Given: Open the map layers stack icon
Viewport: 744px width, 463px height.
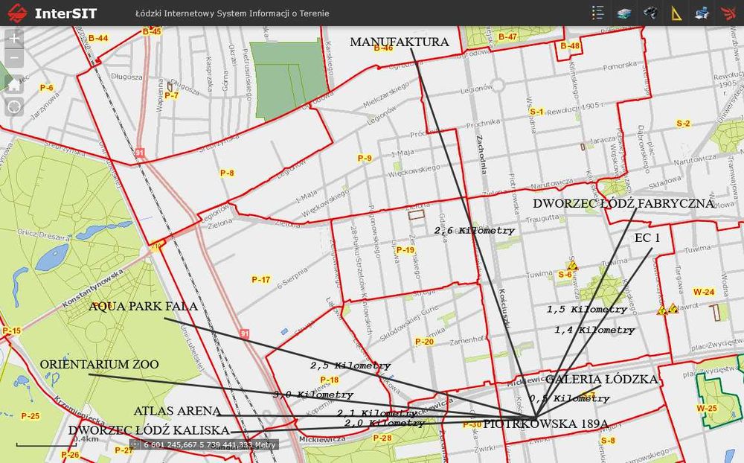Looking at the screenshot, I should pyautogui.click(x=624, y=13).
